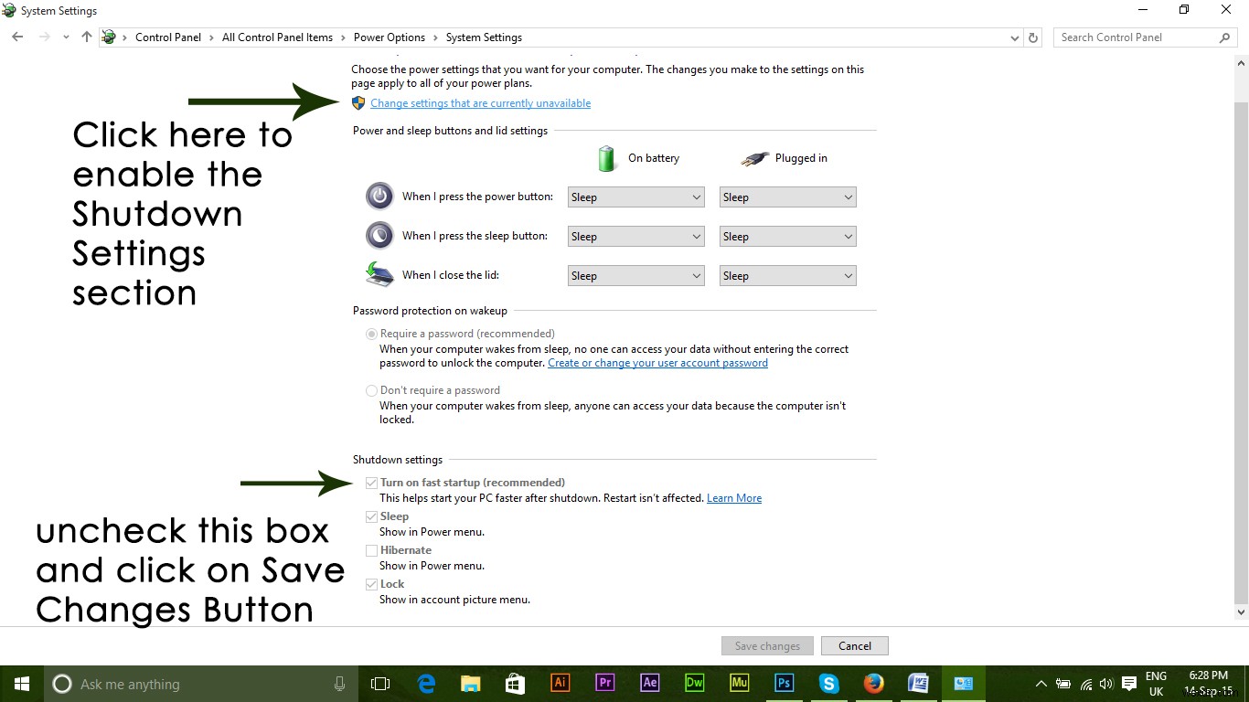Image resolution: width=1249 pixels, height=702 pixels.
Task: Launch Microsoft Edge from taskbar
Action: (426, 684)
